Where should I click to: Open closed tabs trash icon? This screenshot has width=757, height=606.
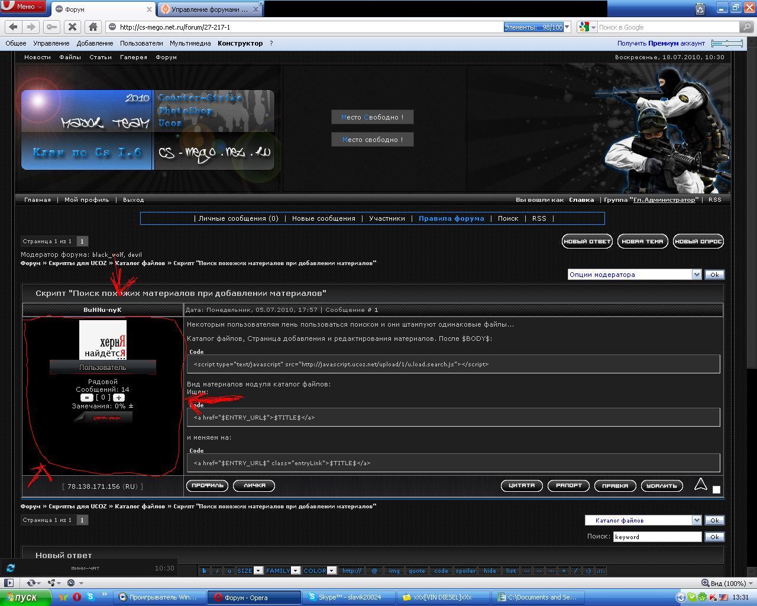coord(700,8)
